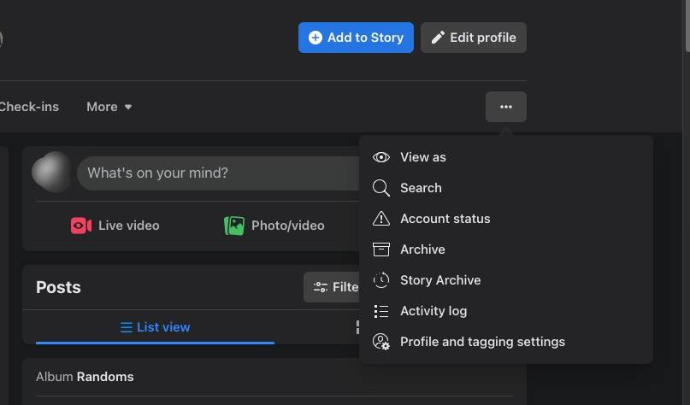The height and width of the screenshot is (405, 690).
Task: Click the Story Archive clock icon
Action: pos(381,280)
